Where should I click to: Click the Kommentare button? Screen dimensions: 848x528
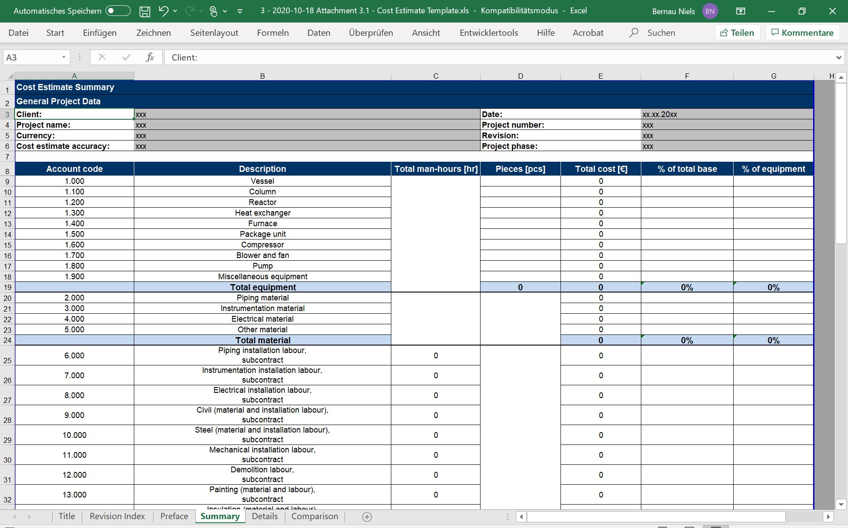tap(802, 33)
